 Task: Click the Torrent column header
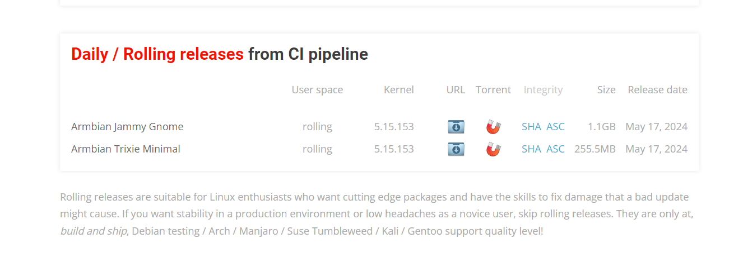[x=493, y=89]
